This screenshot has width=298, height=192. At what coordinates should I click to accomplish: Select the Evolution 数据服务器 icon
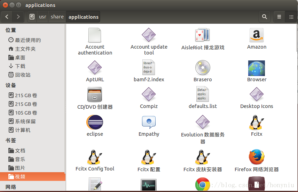coord(203,122)
